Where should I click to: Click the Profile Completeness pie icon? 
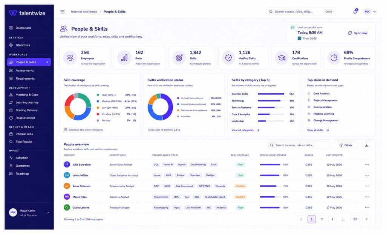tap(334, 58)
